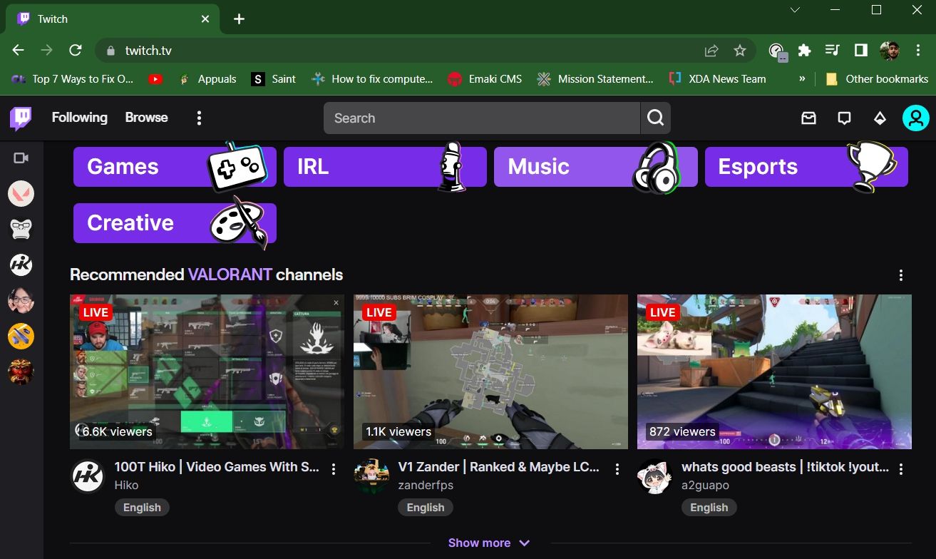Open the Music category
The width and height of the screenshot is (936, 559).
(595, 167)
